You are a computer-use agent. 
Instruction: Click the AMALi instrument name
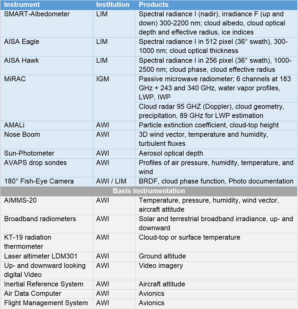click(14, 125)
